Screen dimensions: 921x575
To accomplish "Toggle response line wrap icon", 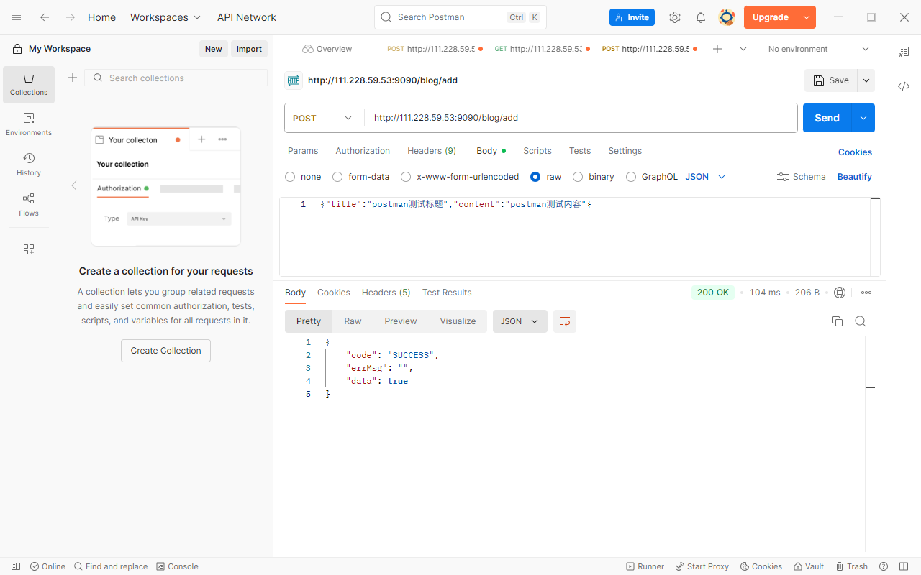I will (565, 321).
